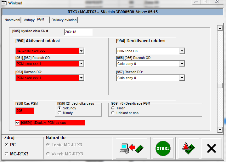This screenshot has height=162, width=226.
Task: Click the black X cancel button
Action: 212,148
